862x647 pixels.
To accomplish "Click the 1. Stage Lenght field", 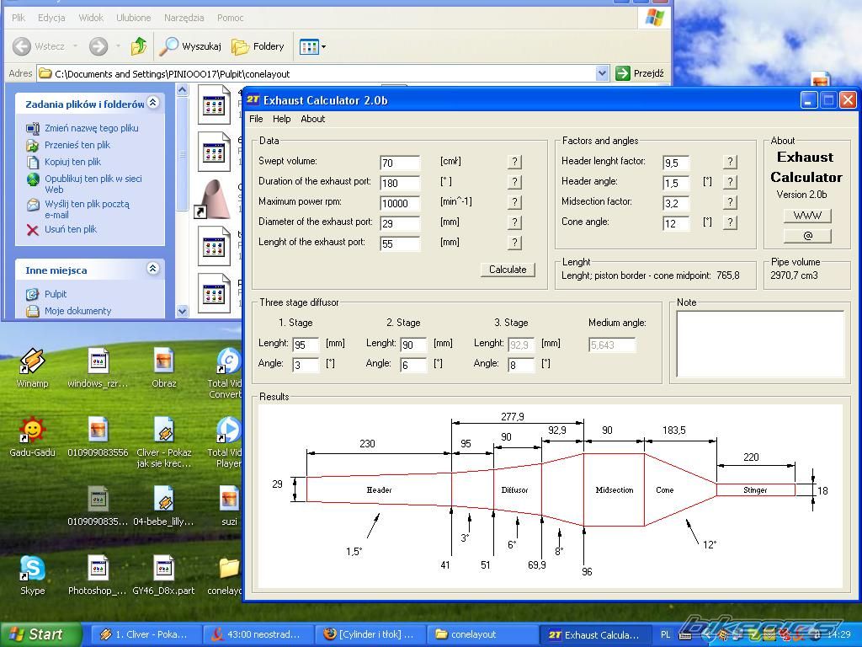I will (x=305, y=345).
